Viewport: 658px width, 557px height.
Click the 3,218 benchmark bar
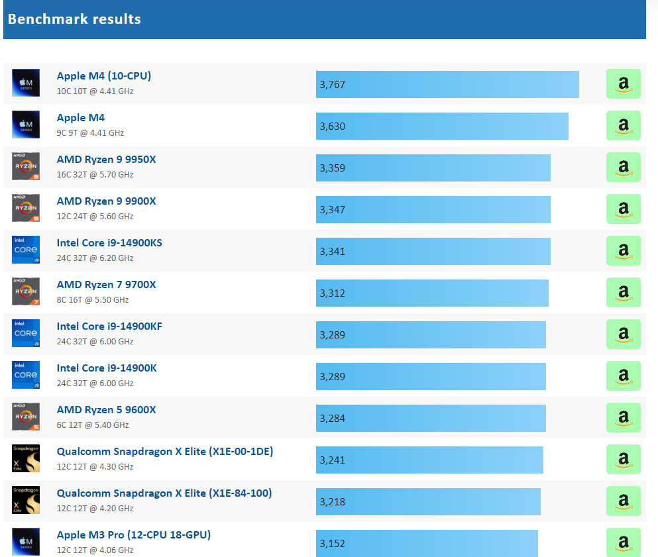428,501
